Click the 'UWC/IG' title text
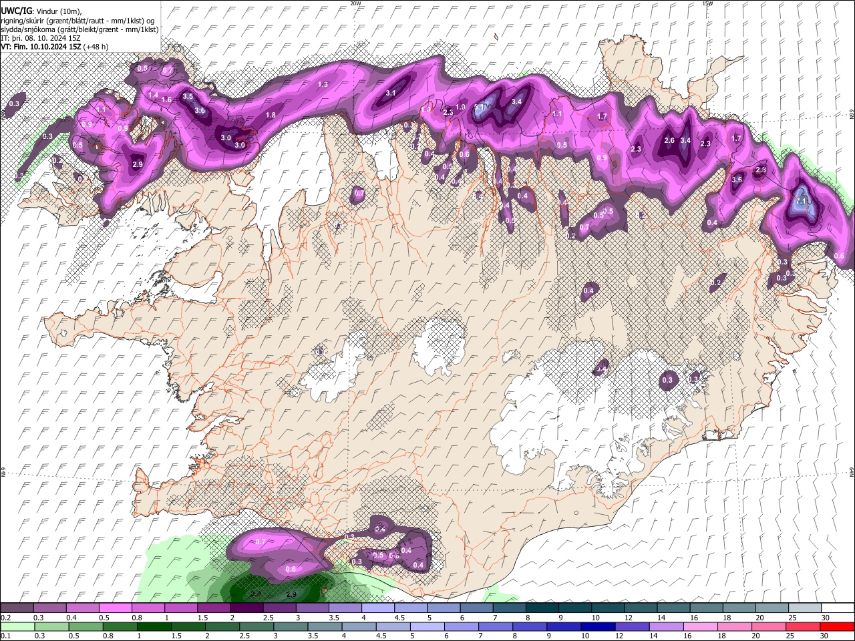855x641 pixels. [15, 11]
